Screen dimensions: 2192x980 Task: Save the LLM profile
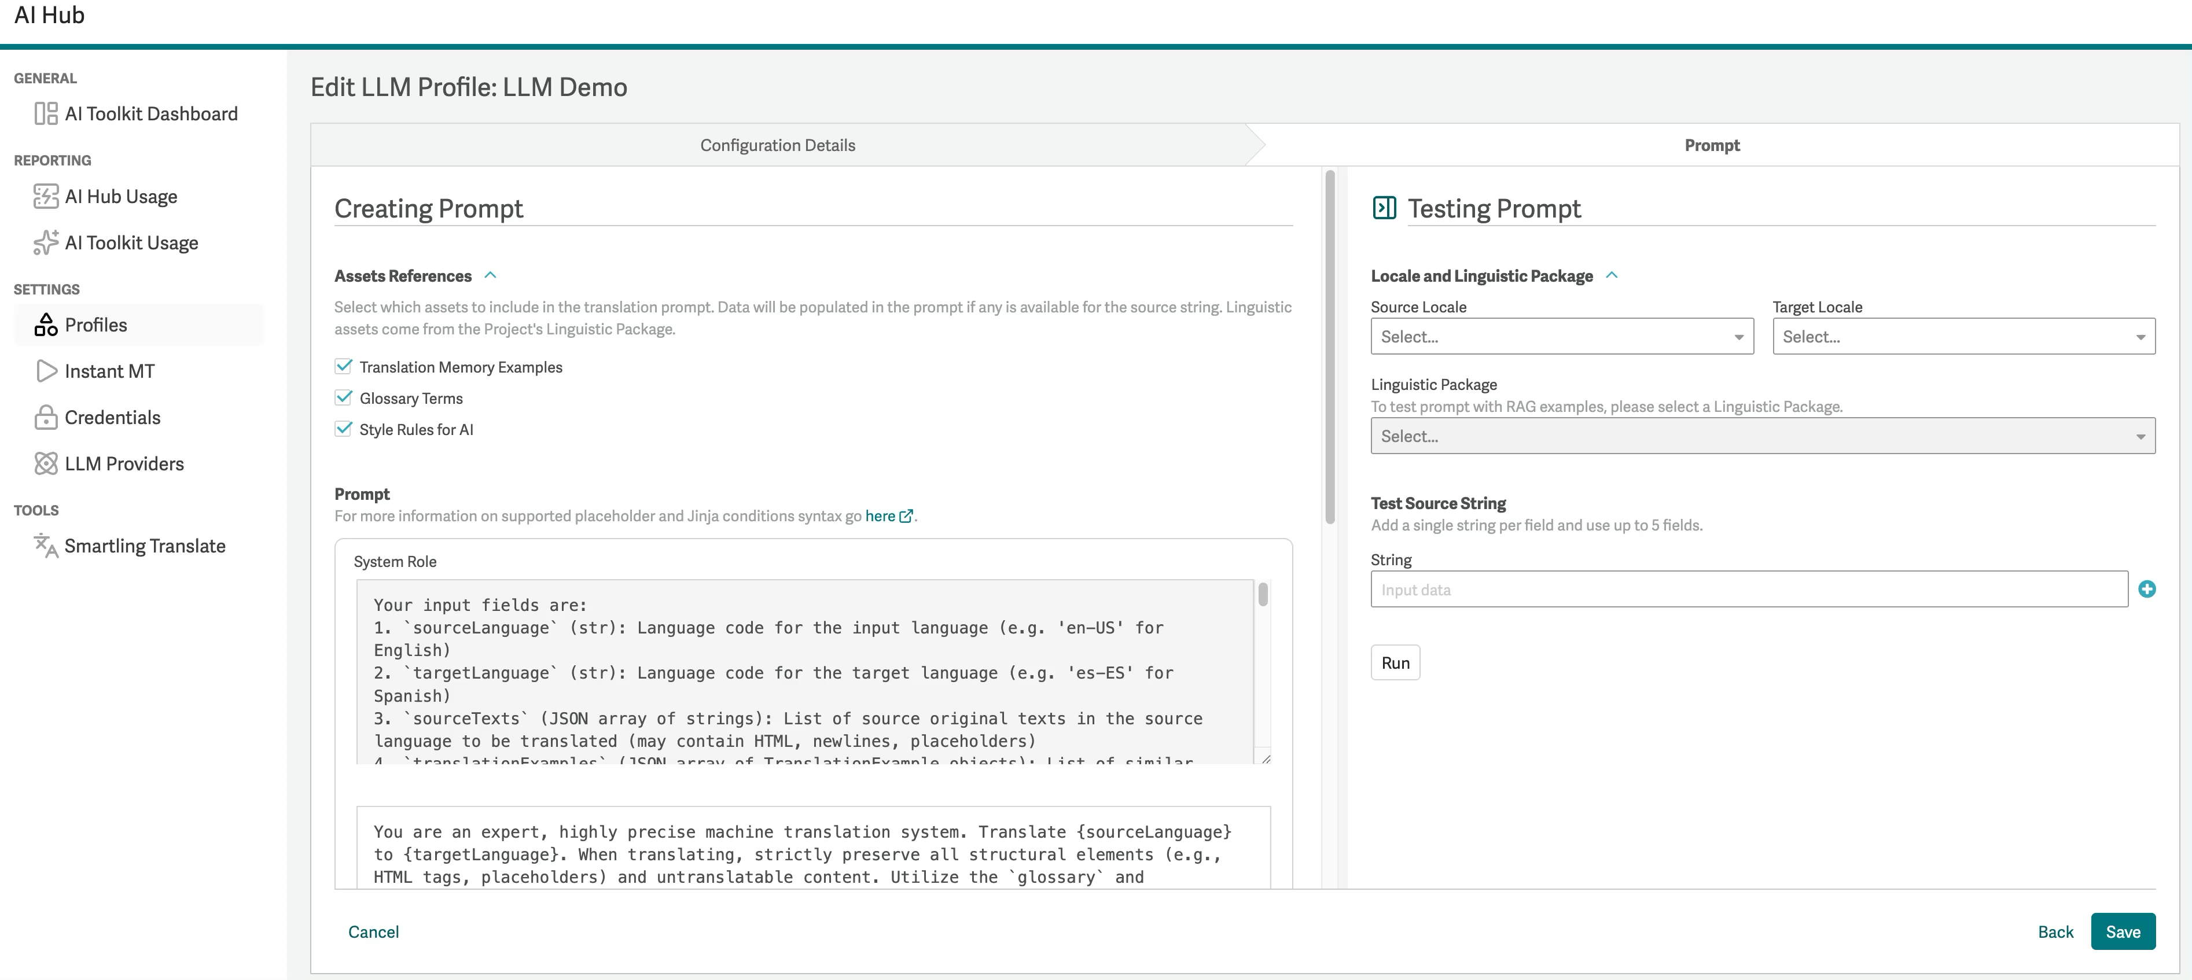[x=2123, y=931]
